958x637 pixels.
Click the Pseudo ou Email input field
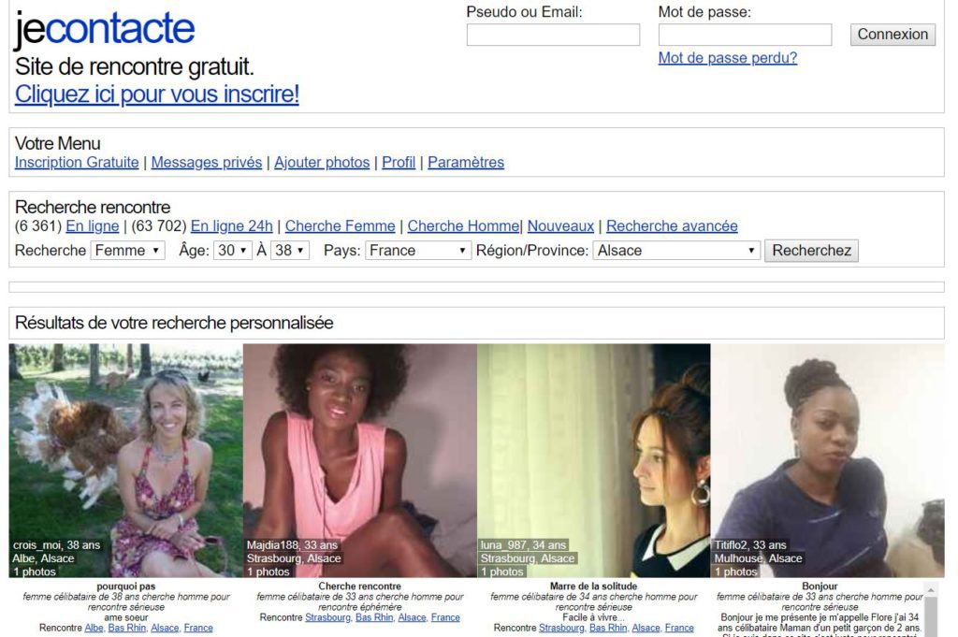553,36
